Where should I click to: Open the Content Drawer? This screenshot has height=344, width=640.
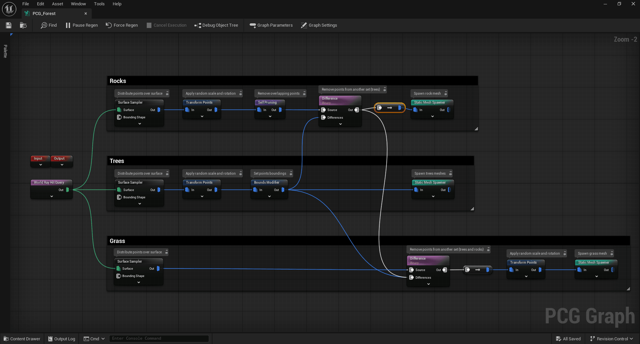22,339
